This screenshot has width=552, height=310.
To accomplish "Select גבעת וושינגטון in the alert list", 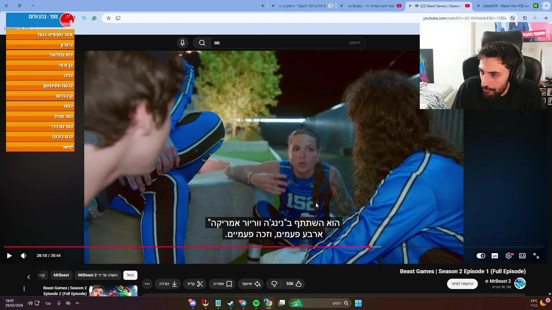I will (x=40, y=86).
